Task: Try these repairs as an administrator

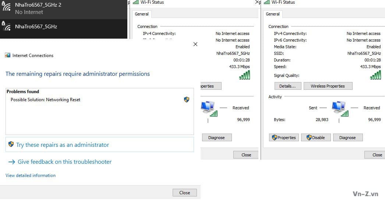Action: point(63,145)
